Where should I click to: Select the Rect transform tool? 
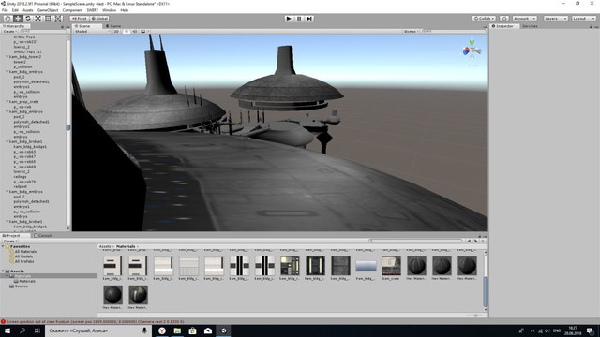tap(48, 19)
